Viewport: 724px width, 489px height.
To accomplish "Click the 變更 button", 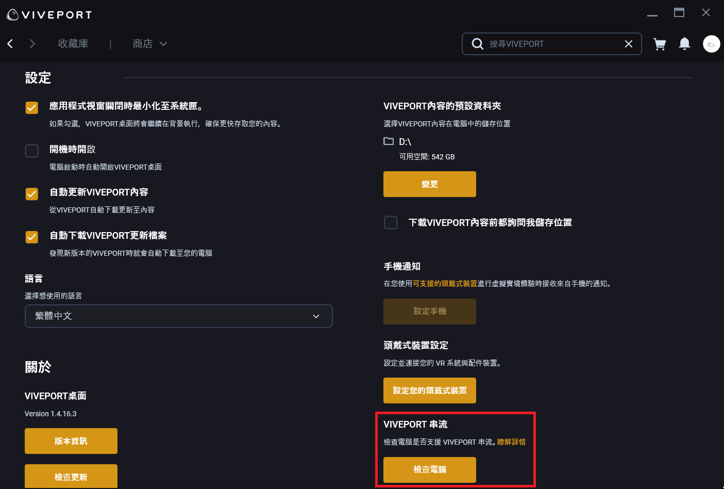I will coord(430,184).
